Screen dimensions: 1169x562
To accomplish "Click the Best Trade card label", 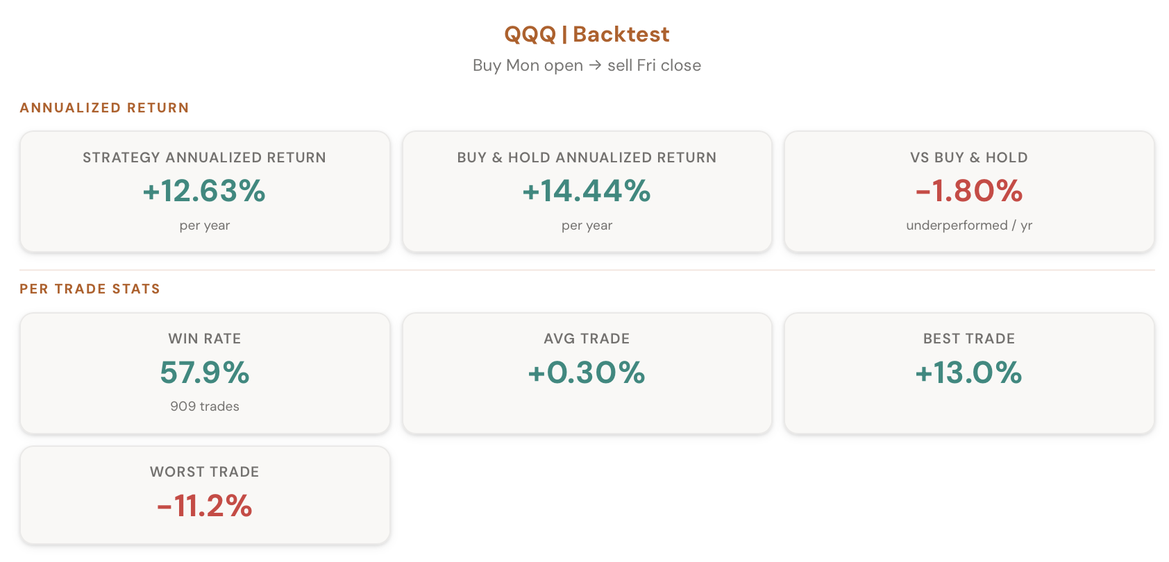I will [x=969, y=339].
